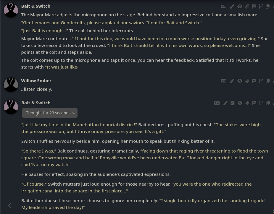274x214 pixels.
Task: Copy Willow Ember's message text
Action: tap(268, 81)
